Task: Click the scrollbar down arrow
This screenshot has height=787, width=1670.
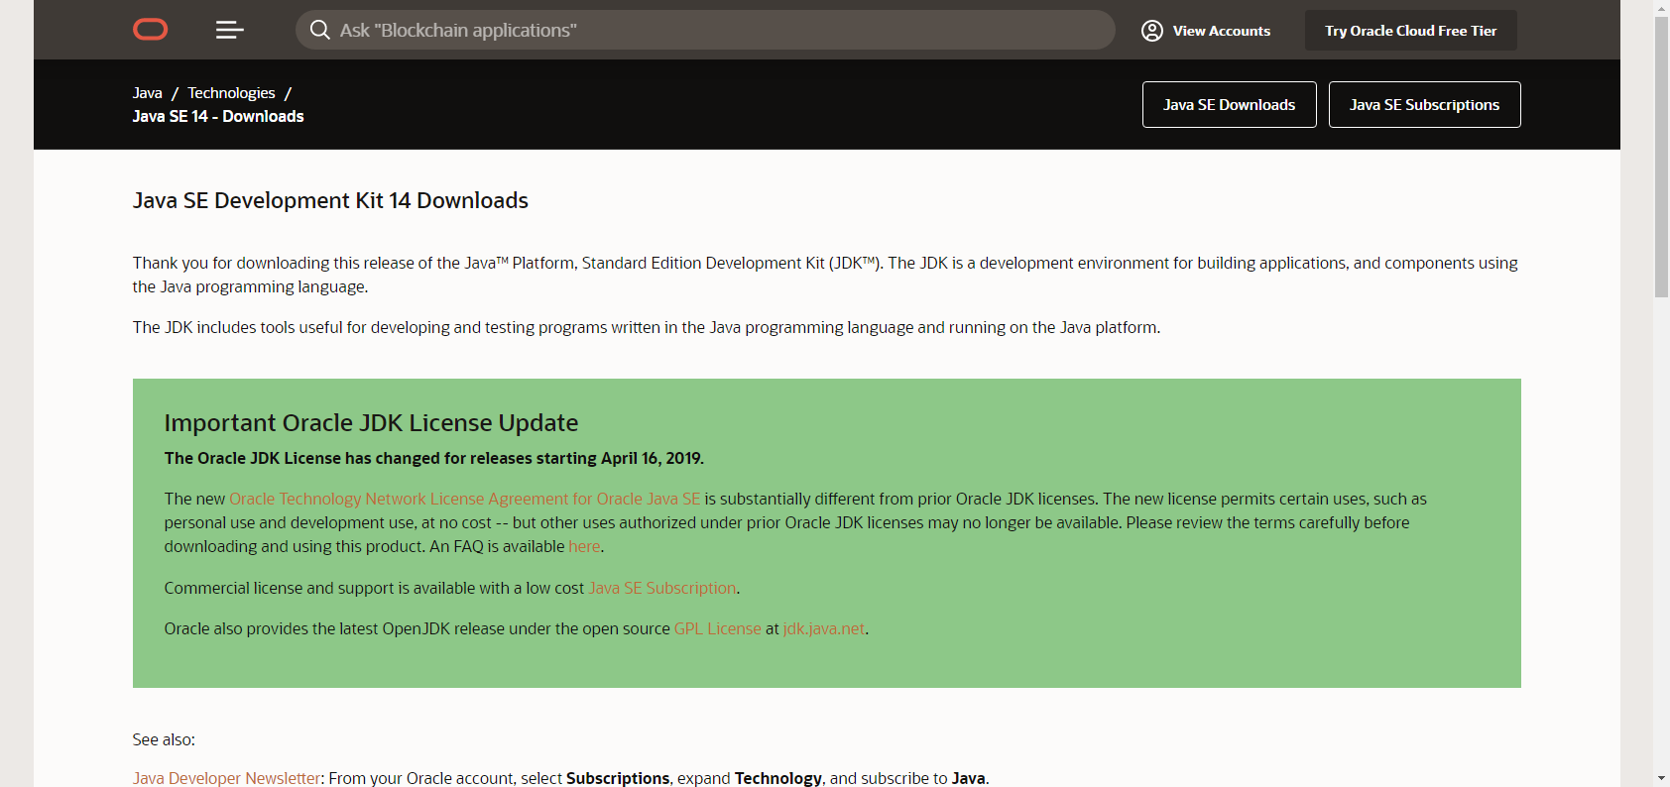Action: click(1661, 779)
